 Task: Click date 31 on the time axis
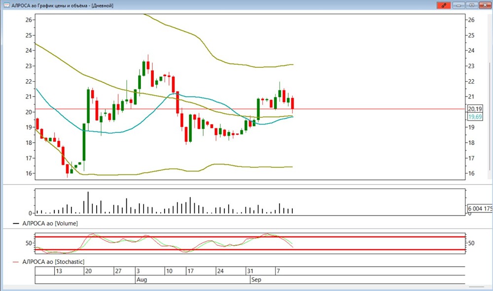click(250, 271)
